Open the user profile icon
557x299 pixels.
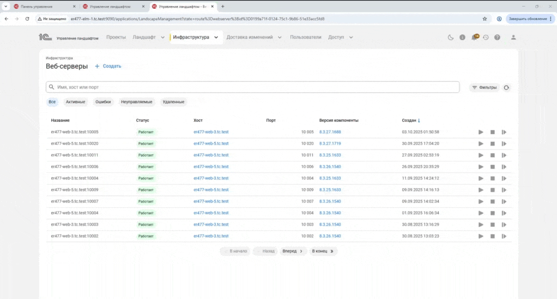513,38
